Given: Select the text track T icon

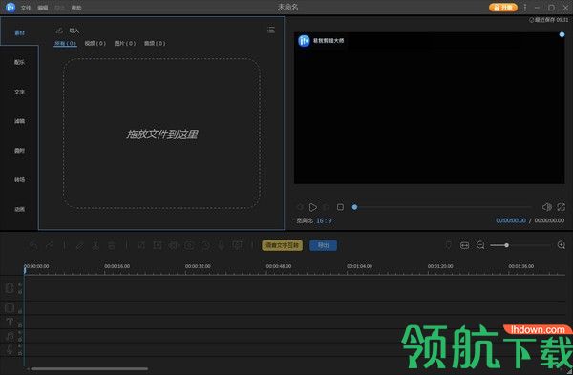Looking at the screenshot, I should tap(10, 323).
